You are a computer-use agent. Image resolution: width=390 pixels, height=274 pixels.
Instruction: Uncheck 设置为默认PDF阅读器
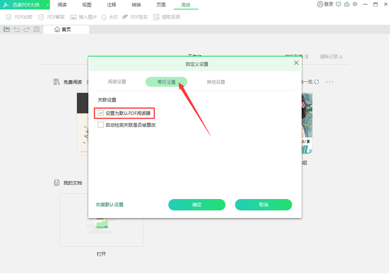[x=101, y=113]
